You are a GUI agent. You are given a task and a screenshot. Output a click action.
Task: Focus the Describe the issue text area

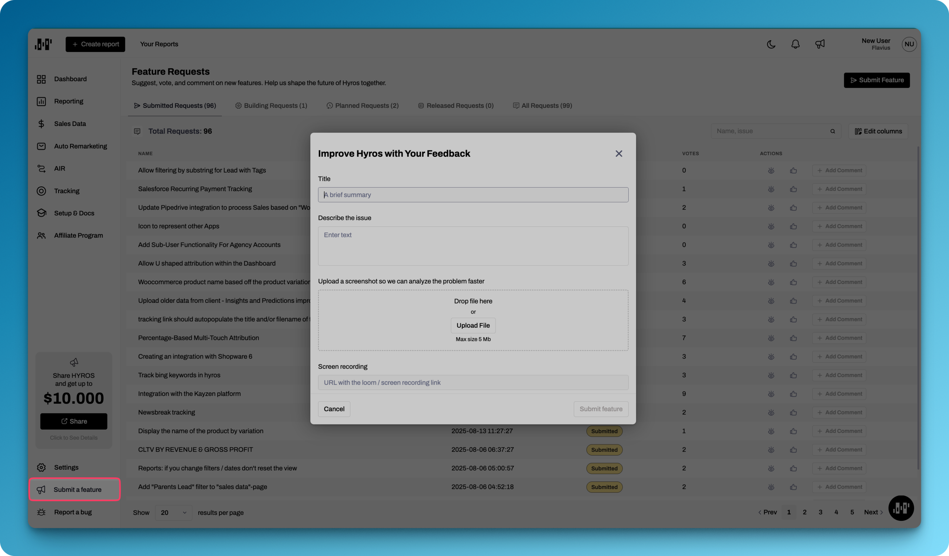(x=473, y=246)
